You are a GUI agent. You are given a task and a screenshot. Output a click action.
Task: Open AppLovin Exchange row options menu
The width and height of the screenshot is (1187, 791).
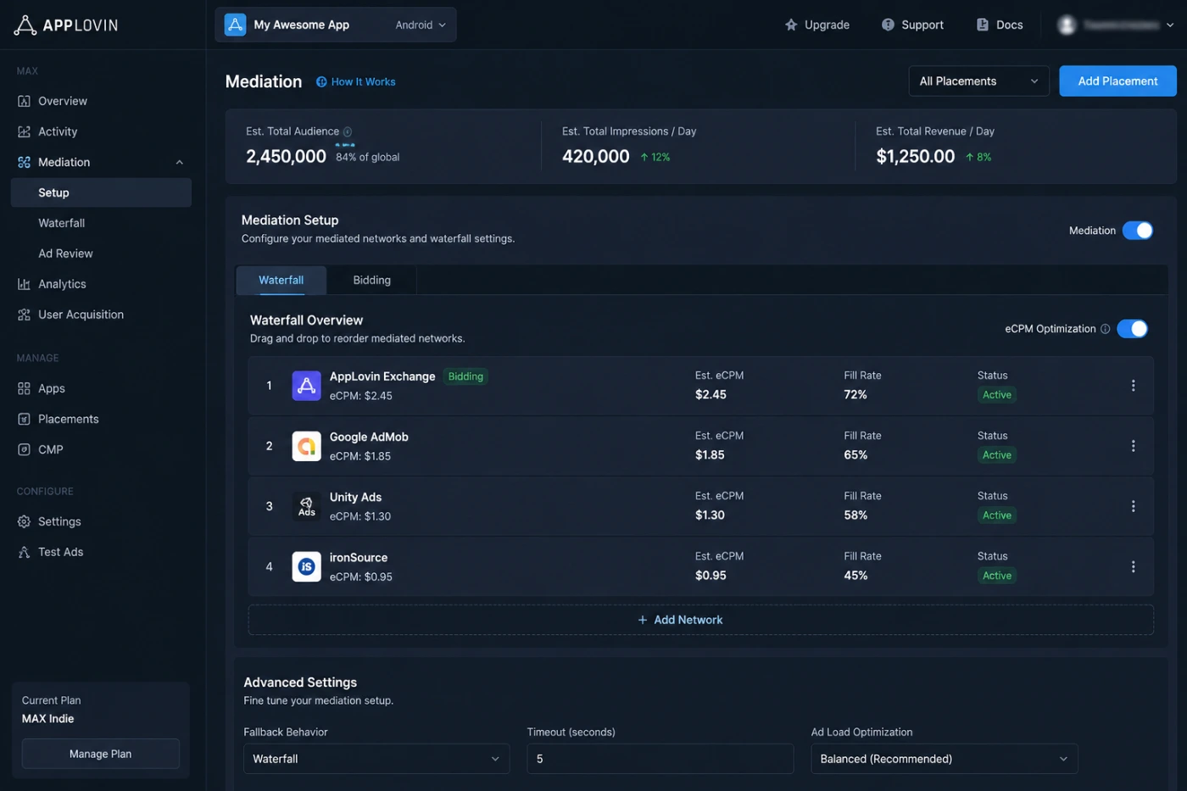(1133, 386)
